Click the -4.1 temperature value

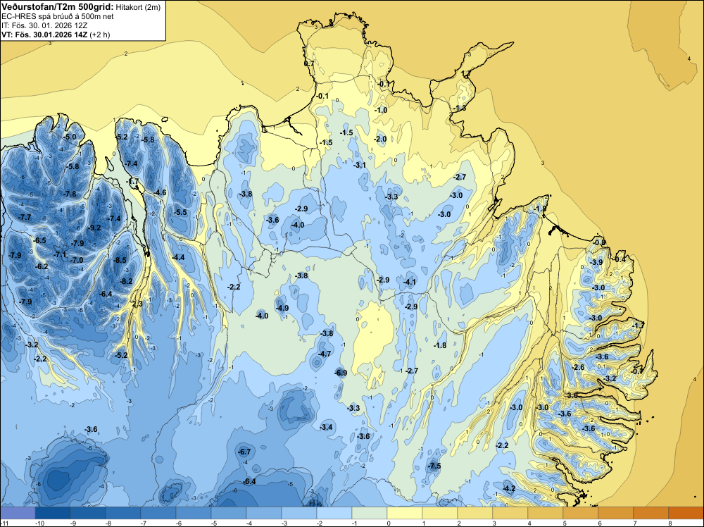point(410,283)
